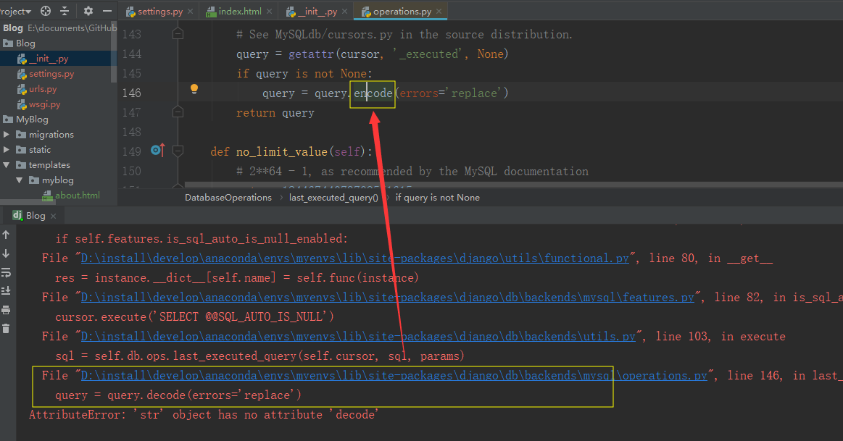The width and height of the screenshot is (843, 441).
Task: Select urls.py in the project tree
Action: [42, 89]
